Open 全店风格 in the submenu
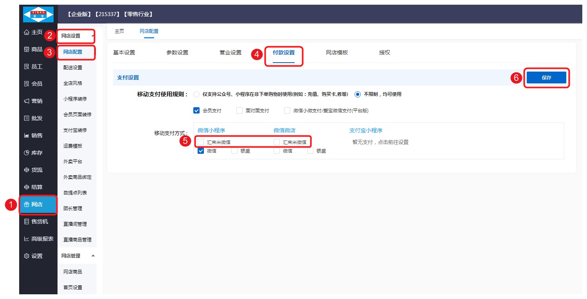The width and height of the screenshot is (587, 299). (x=73, y=83)
